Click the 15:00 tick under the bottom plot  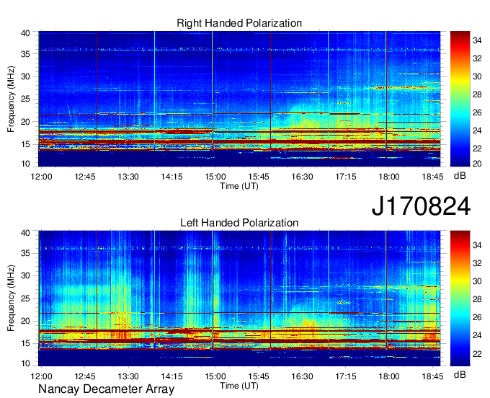[x=215, y=376]
